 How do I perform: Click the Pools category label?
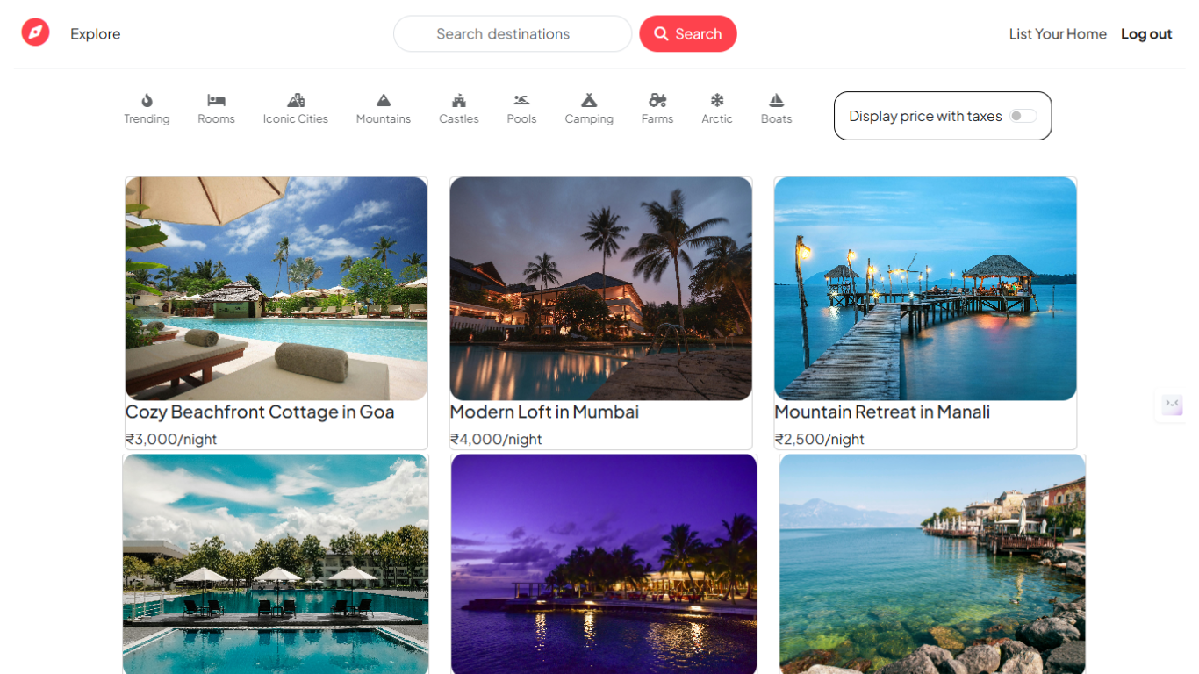pos(521,118)
